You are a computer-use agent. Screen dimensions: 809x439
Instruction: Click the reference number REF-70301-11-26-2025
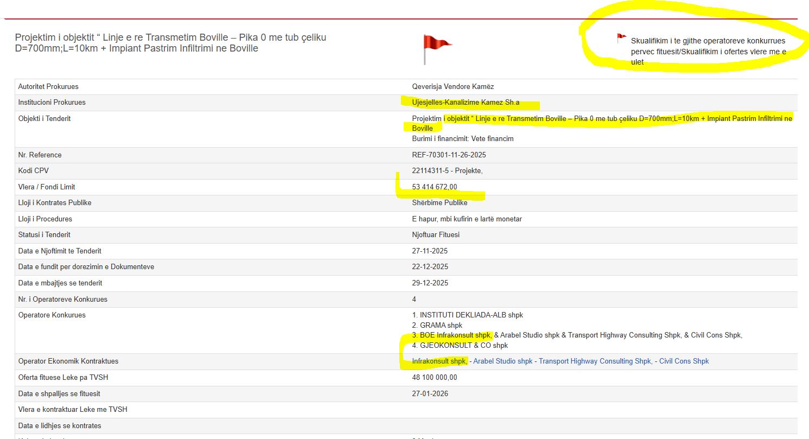click(x=449, y=155)
